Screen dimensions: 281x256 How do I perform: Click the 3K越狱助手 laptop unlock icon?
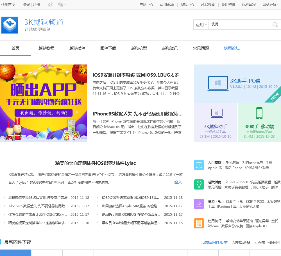click(217, 113)
